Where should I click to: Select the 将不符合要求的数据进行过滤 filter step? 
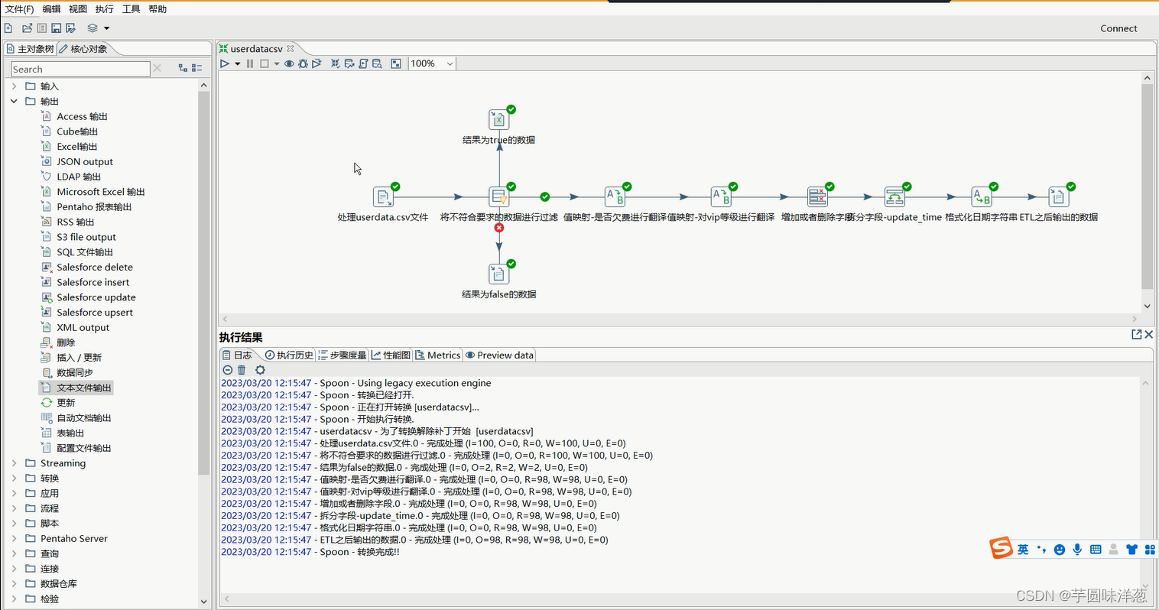pos(498,196)
